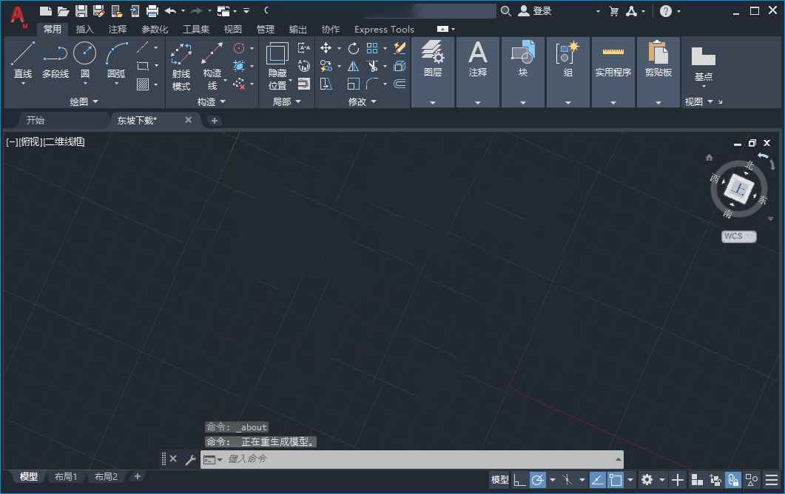The height and width of the screenshot is (494, 785).
Task: Toggle 模型 model space status button
Action: (499, 480)
